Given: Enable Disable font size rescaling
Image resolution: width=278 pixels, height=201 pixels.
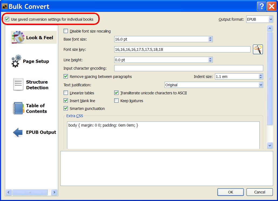Looking at the screenshot, I should coord(66,31).
